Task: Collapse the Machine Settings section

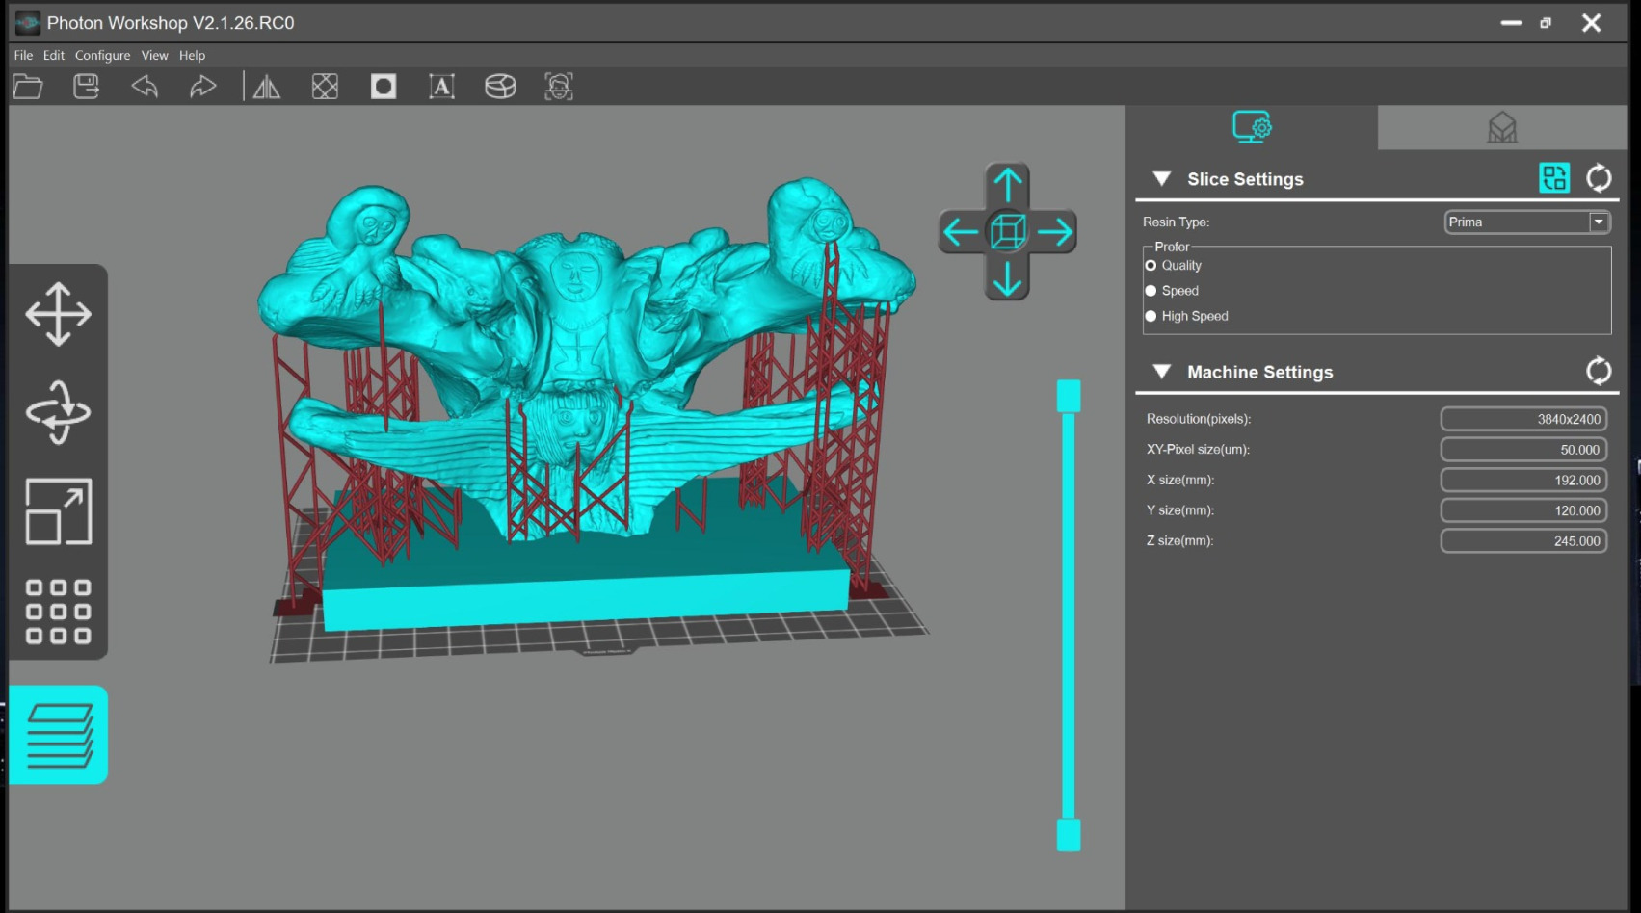Action: (x=1162, y=372)
